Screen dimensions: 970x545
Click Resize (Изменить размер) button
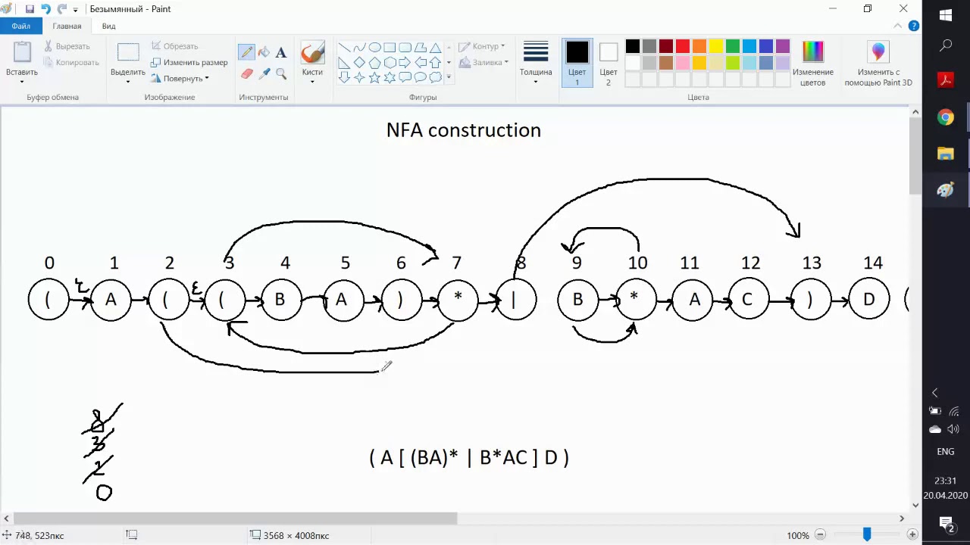[x=189, y=62]
